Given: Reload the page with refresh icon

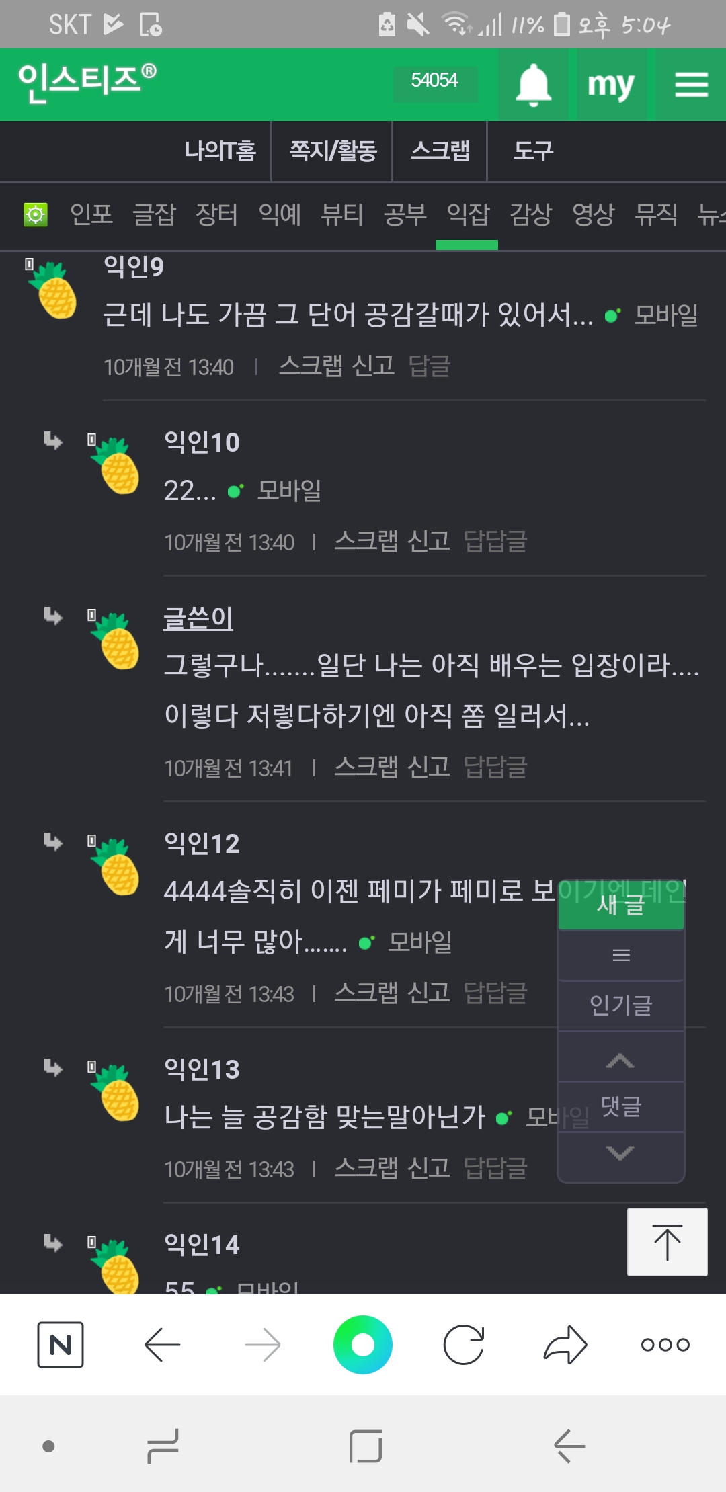Looking at the screenshot, I should tap(464, 1344).
